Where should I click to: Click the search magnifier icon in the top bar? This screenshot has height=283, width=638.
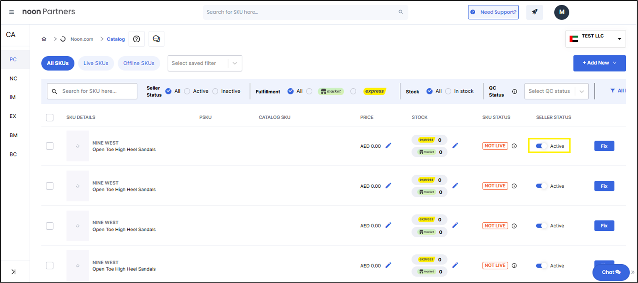401,12
